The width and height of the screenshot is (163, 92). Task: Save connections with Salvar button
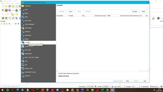(x=143, y=11)
